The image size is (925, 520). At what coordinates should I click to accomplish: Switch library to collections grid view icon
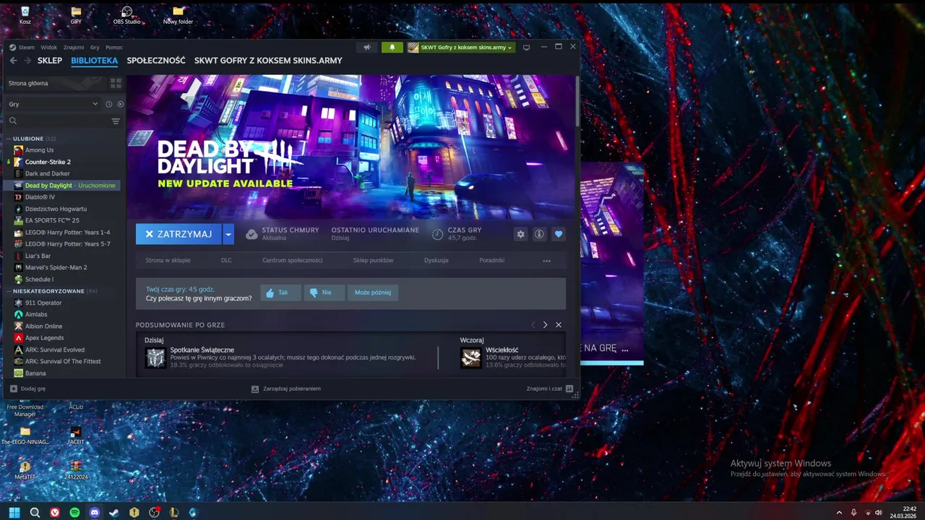pos(116,83)
